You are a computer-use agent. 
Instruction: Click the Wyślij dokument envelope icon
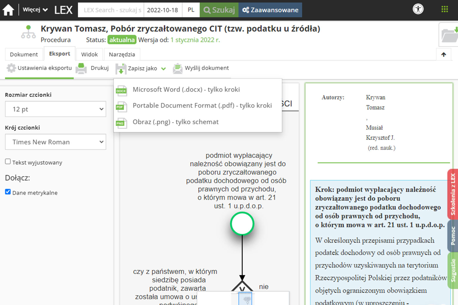pyautogui.click(x=177, y=68)
